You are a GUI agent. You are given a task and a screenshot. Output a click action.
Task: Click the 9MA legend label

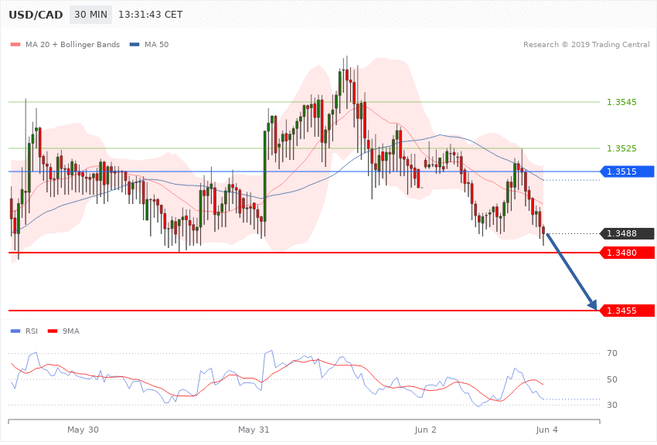coord(71,331)
